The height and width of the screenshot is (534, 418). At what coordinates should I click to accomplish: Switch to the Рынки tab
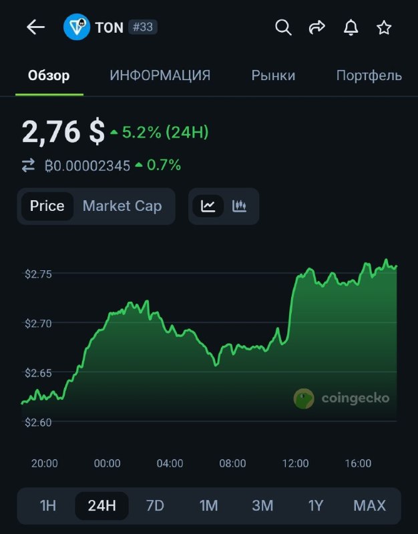coord(273,75)
